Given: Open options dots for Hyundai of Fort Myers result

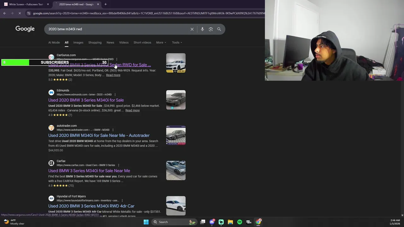Looking at the screenshot, I should (122, 201).
